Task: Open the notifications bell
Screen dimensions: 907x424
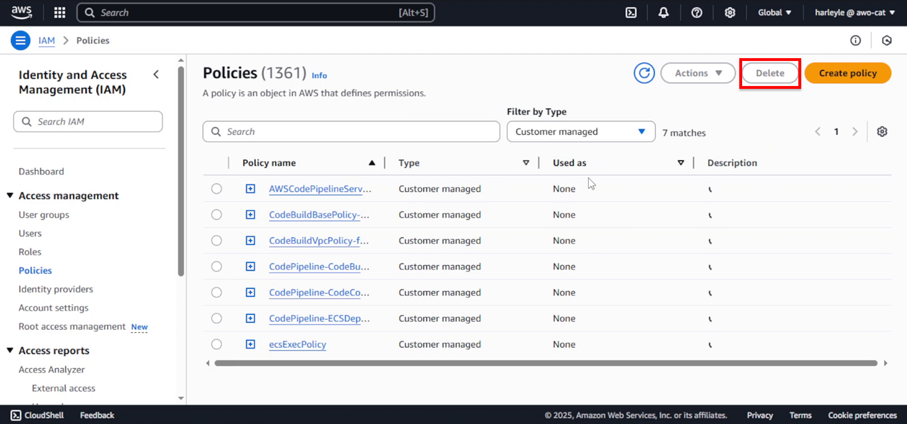Action: point(664,13)
